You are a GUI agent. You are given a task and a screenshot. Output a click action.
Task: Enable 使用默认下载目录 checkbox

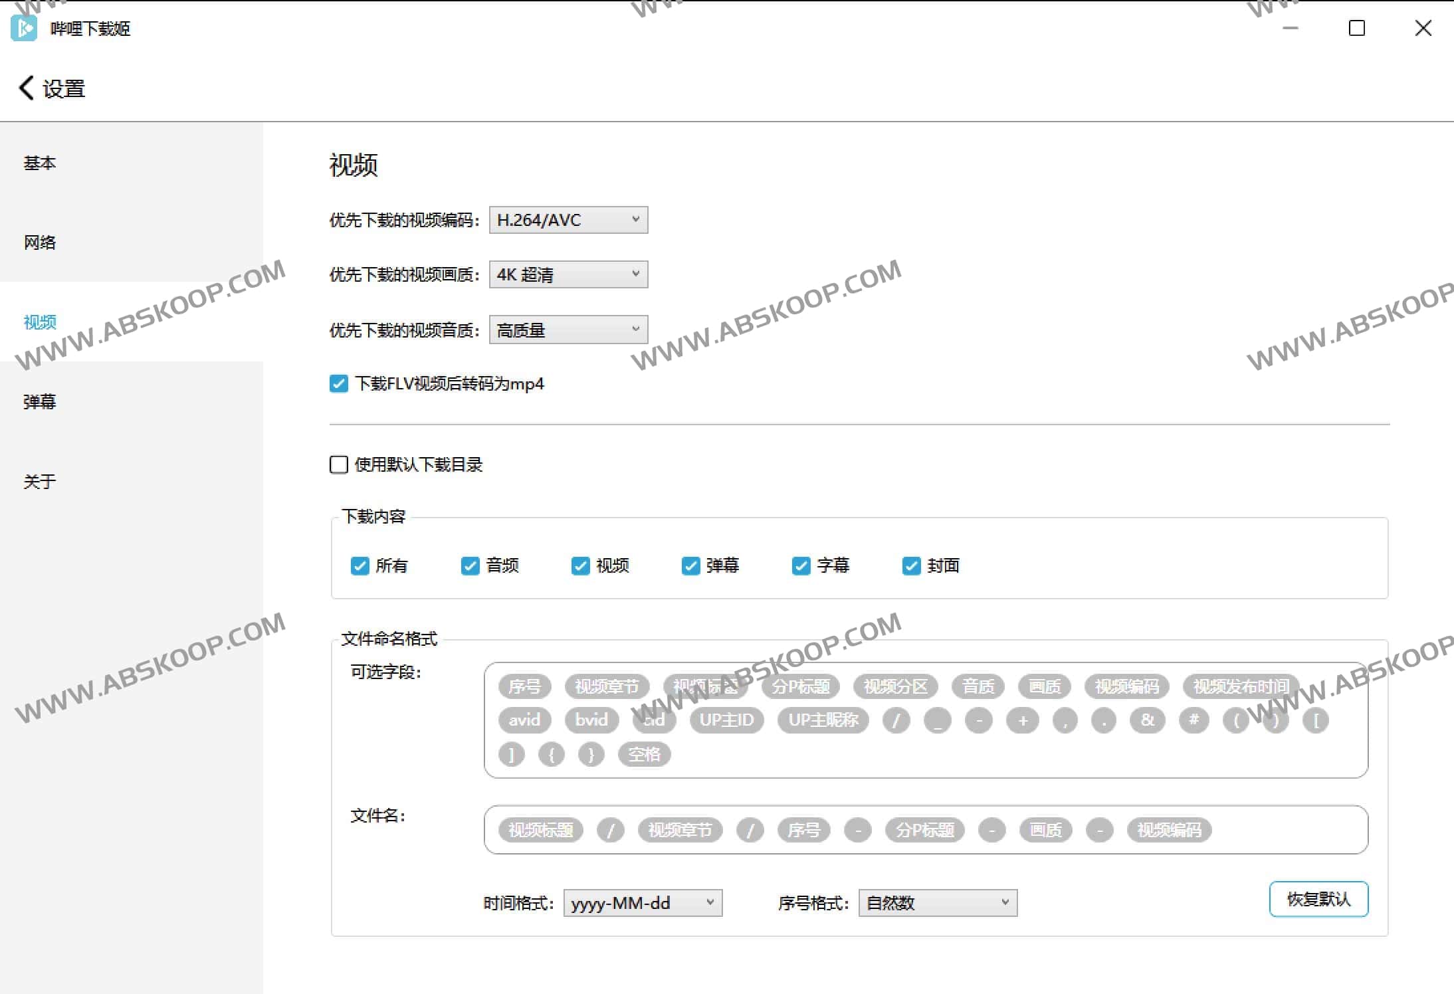(x=339, y=464)
